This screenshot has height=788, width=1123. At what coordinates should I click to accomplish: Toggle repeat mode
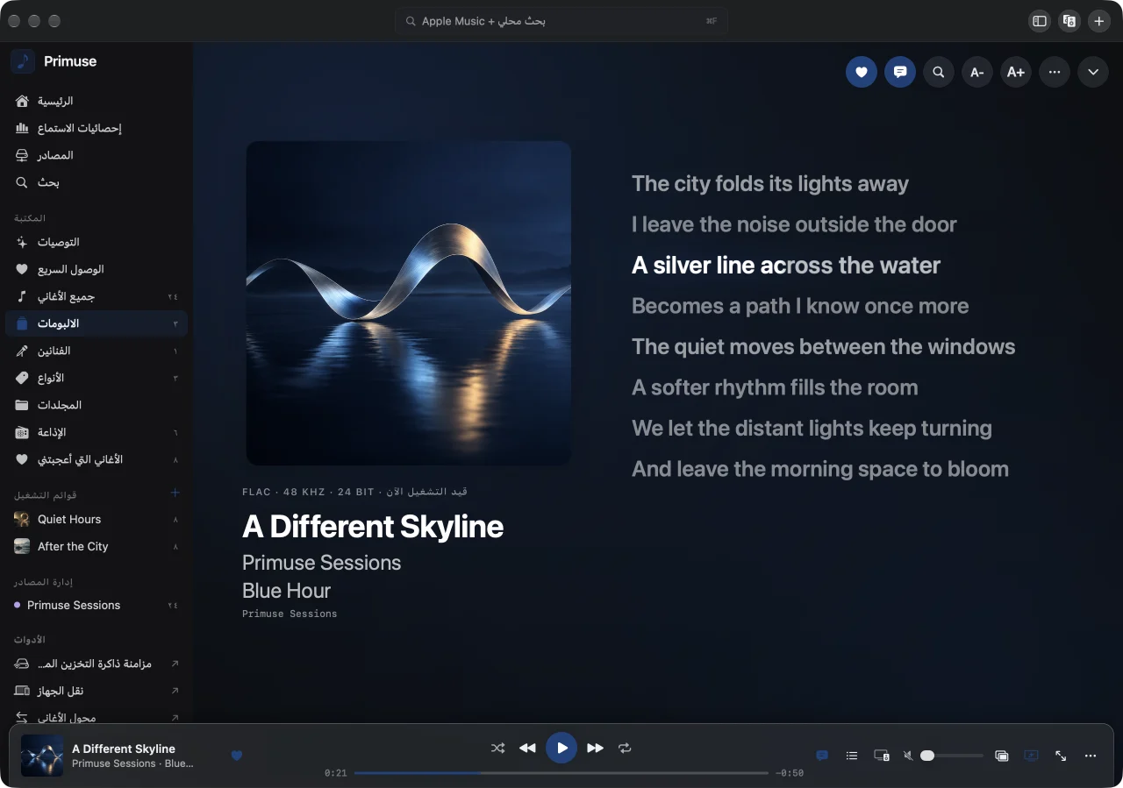(625, 748)
